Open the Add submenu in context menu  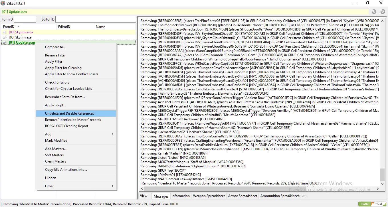(x=76, y=134)
